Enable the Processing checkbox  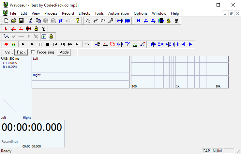(x=33, y=52)
